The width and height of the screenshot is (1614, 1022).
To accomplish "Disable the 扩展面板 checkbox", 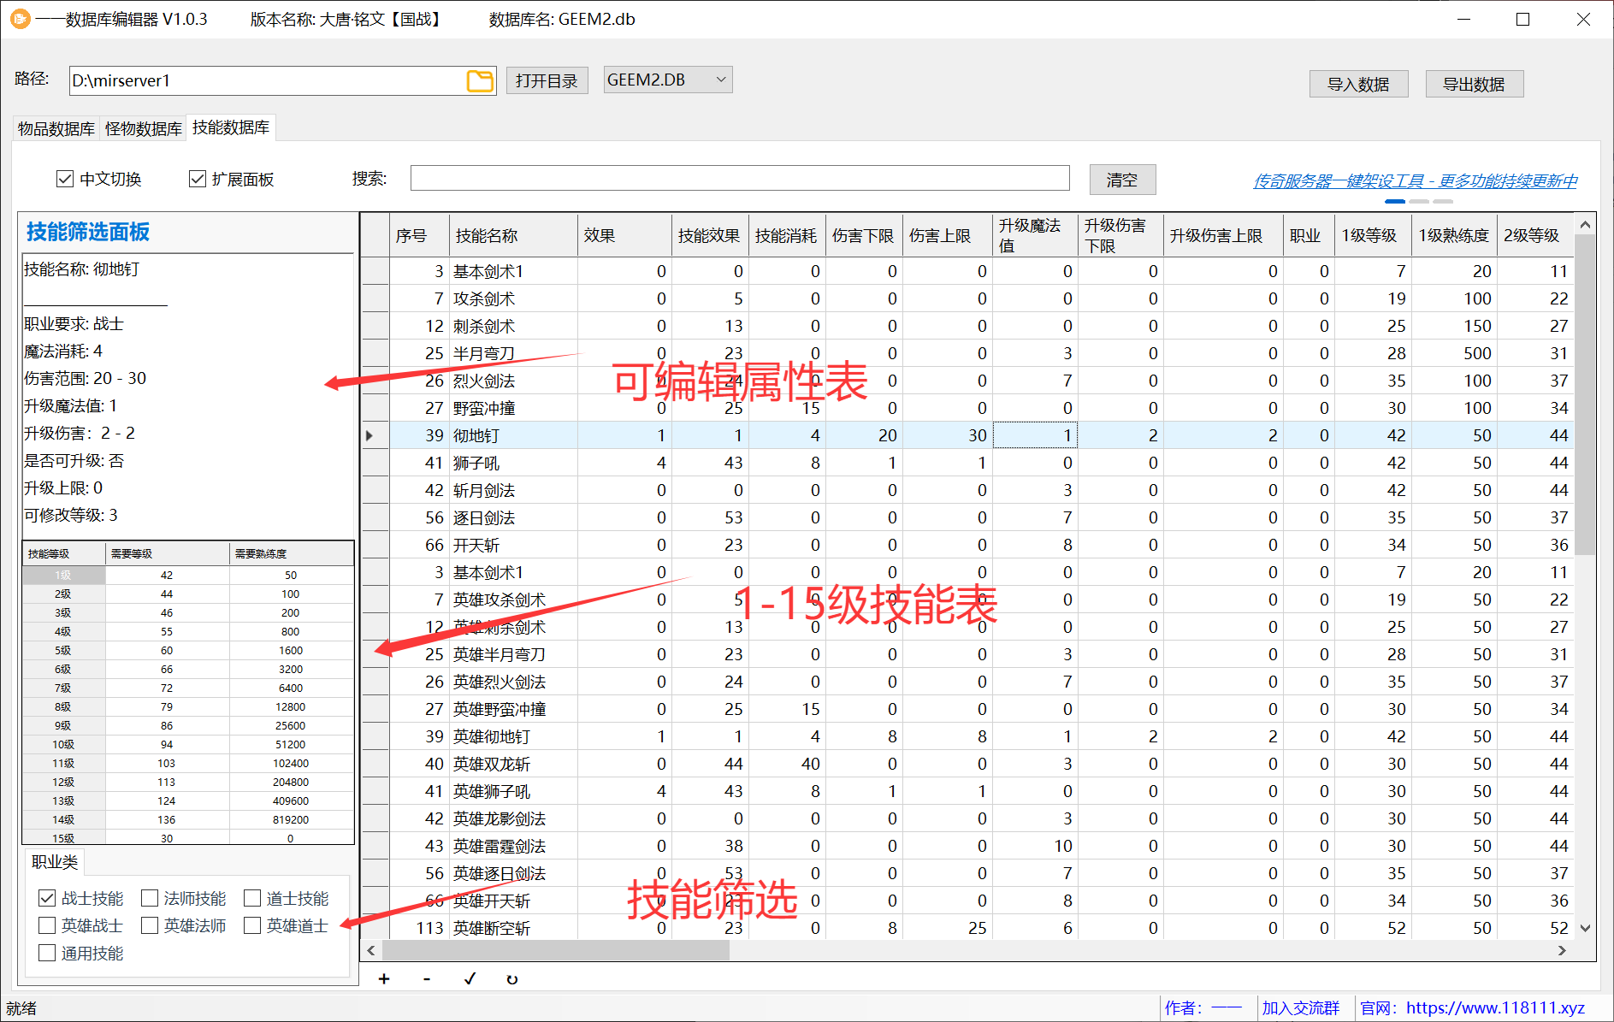I will [198, 178].
